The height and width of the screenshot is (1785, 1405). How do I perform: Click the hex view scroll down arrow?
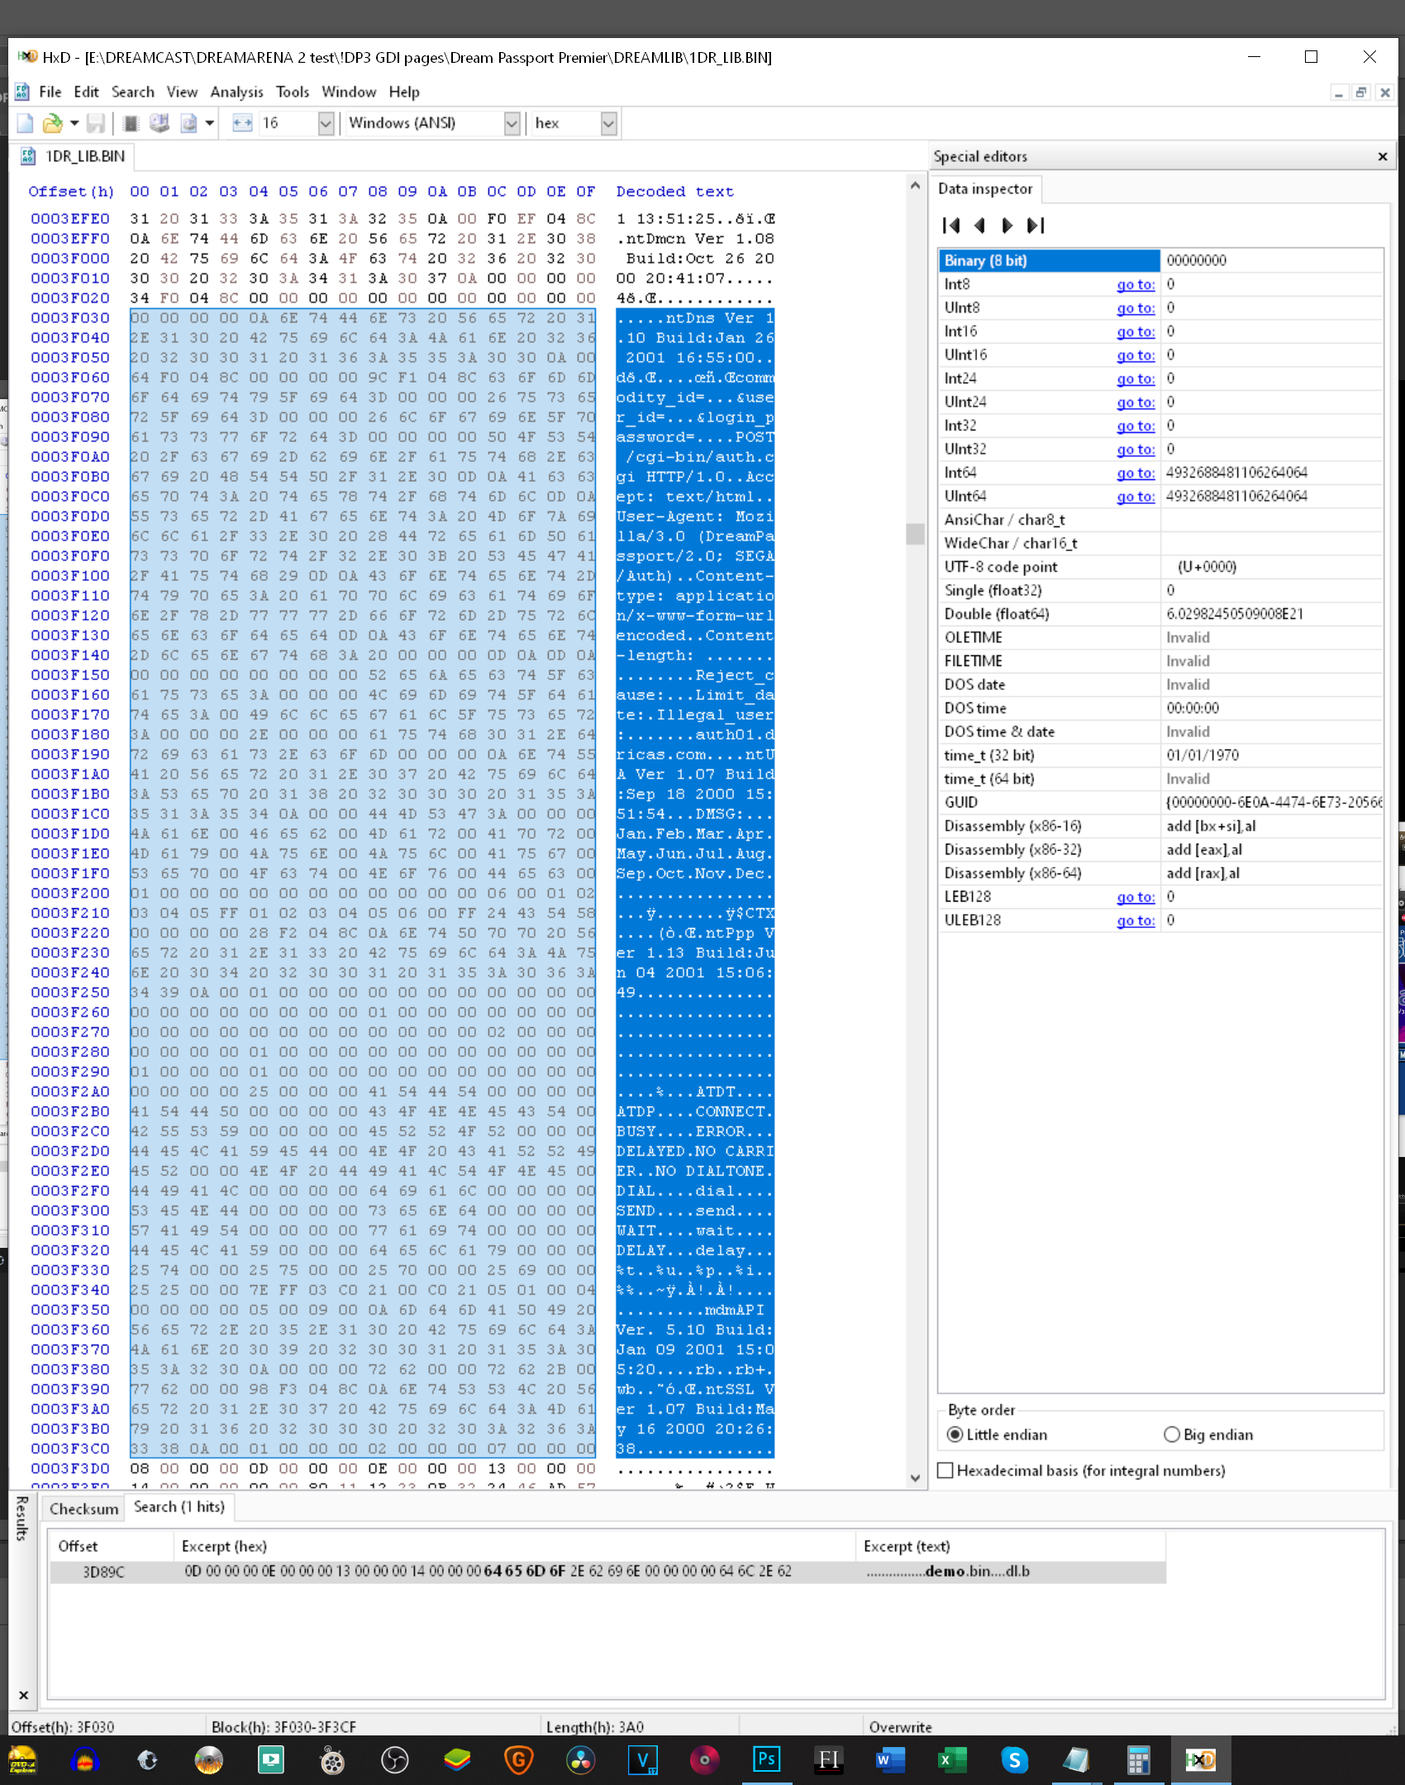915,1478
